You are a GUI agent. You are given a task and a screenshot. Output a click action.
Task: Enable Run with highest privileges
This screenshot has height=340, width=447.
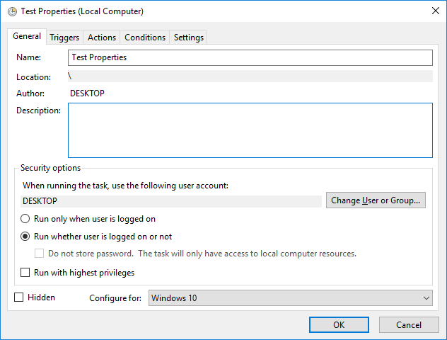coord(25,273)
